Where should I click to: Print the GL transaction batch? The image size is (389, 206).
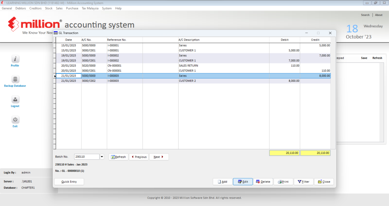[283, 181]
